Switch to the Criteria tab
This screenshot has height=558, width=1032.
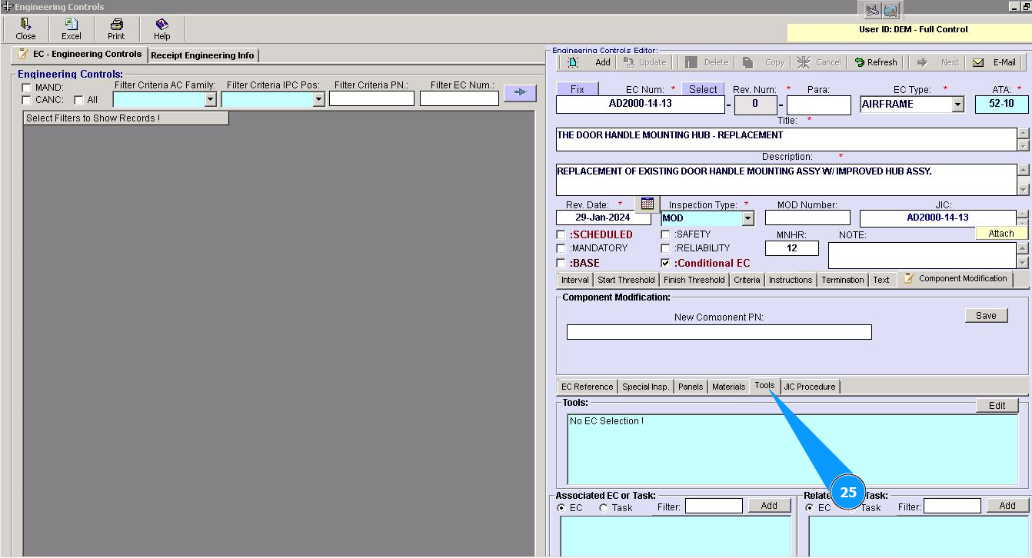click(747, 280)
